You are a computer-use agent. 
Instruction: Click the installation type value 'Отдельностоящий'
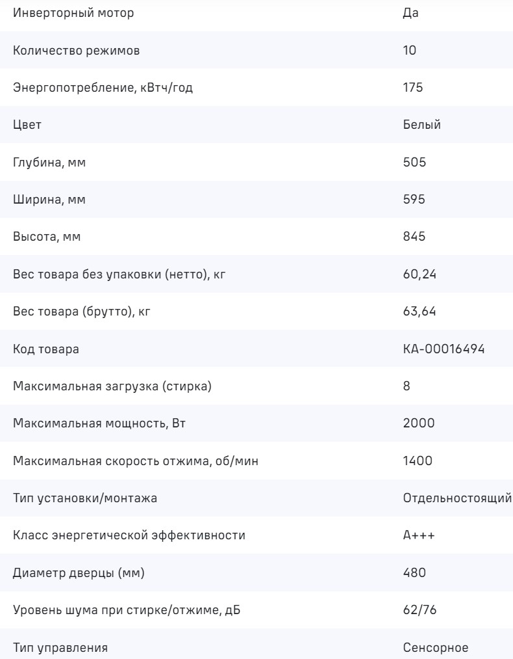pos(458,499)
